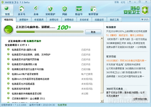The image size is (151, 107).
Task: Open the 木马变身"吸血鬼" news link
Action: coord(123,65)
